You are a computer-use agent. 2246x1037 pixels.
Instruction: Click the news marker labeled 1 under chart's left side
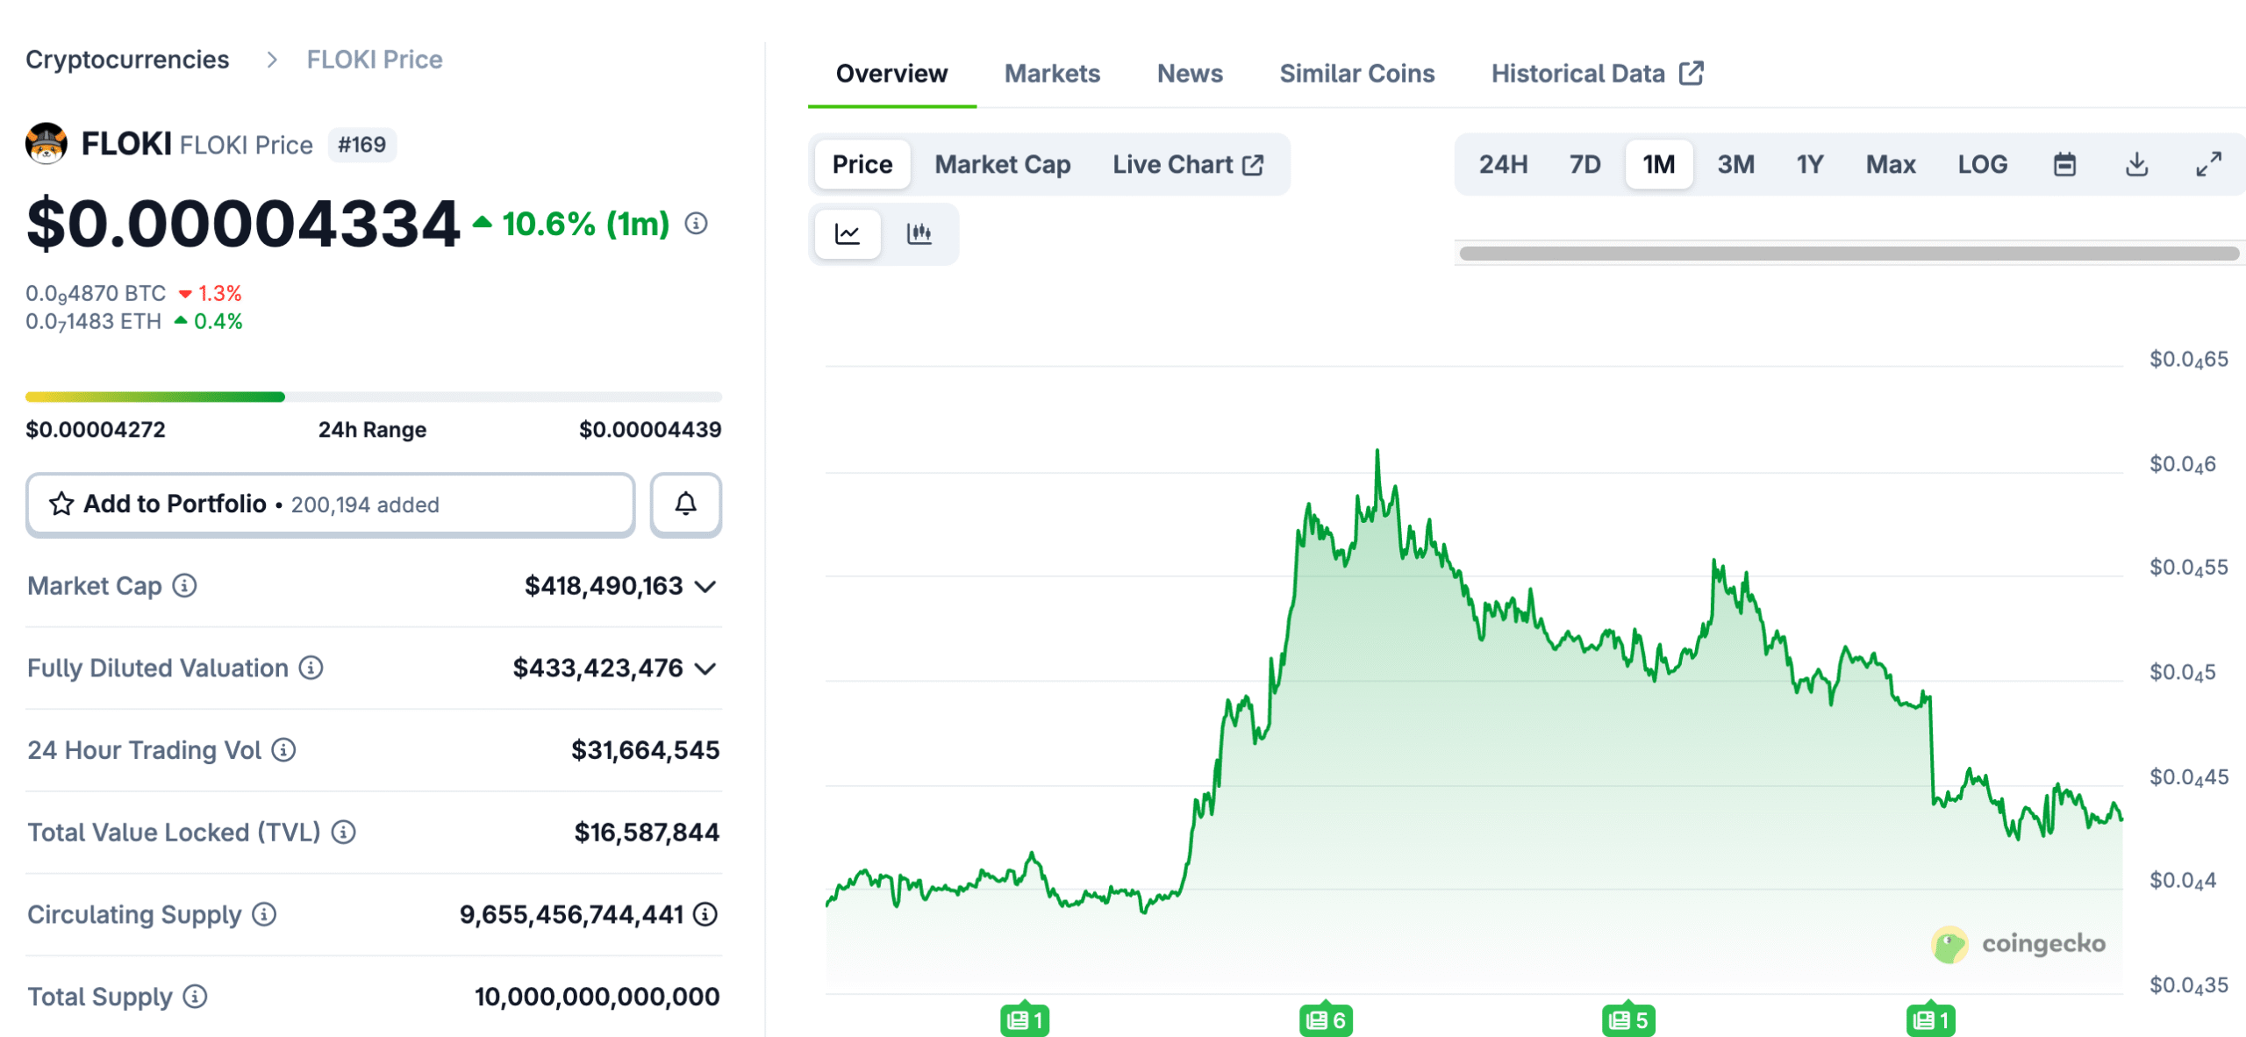(x=1024, y=1019)
